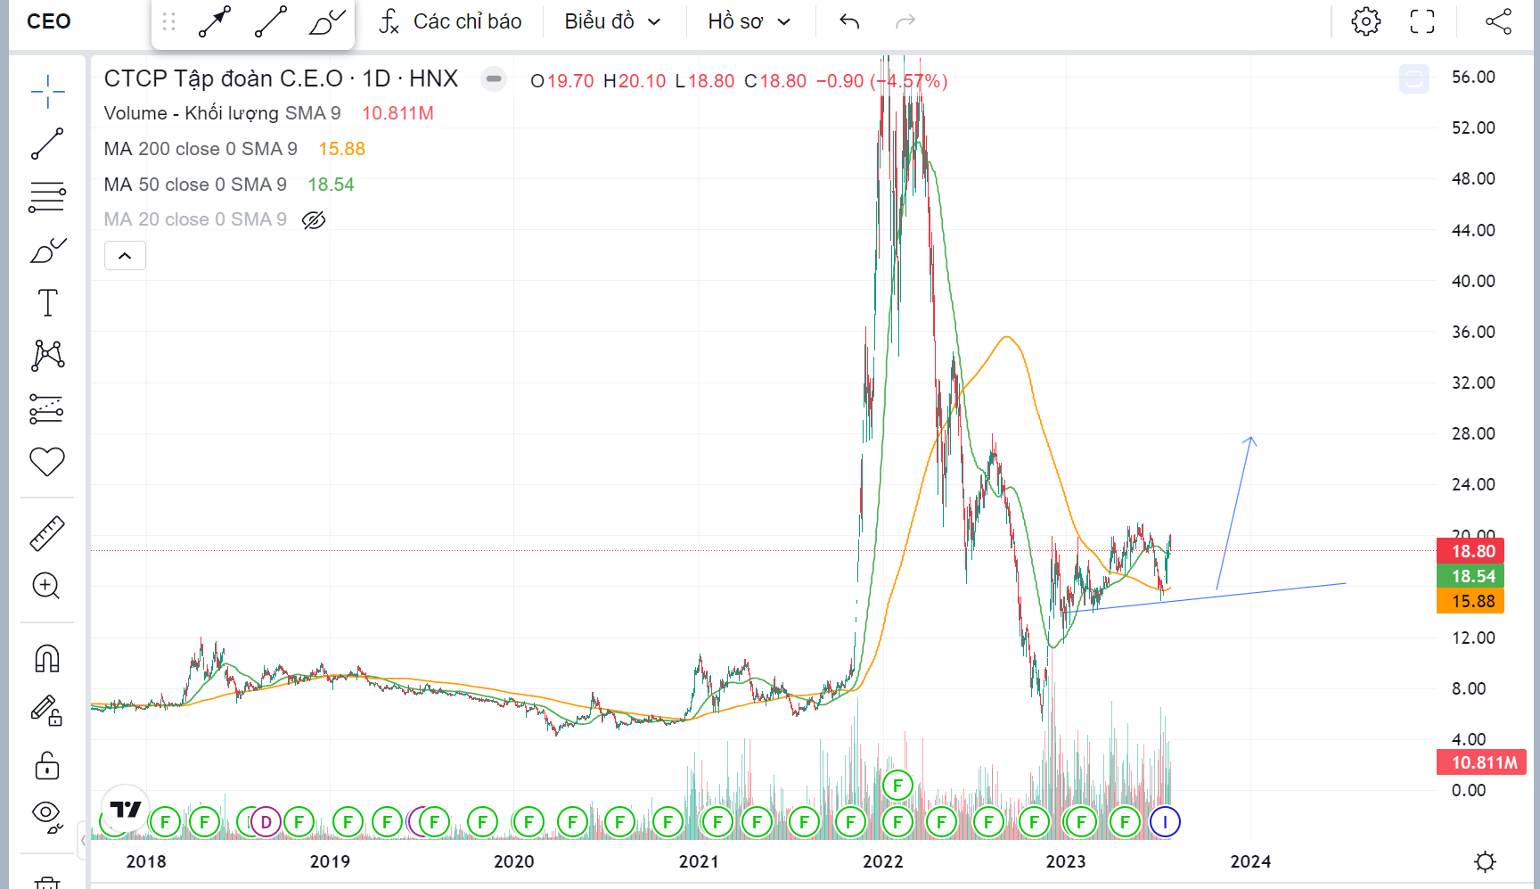Open the Fibonacci lines tool group
Image resolution: width=1540 pixels, height=889 pixels.
tap(47, 197)
